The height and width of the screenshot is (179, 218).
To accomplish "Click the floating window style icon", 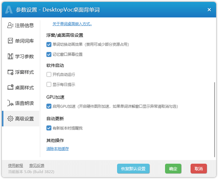I will (x=10, y=72).
